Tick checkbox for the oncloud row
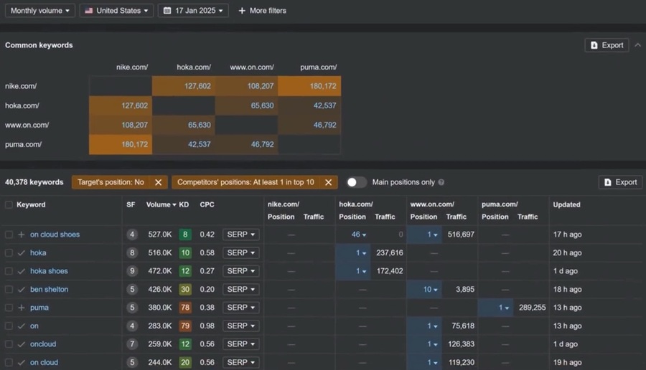 point(9,344)
